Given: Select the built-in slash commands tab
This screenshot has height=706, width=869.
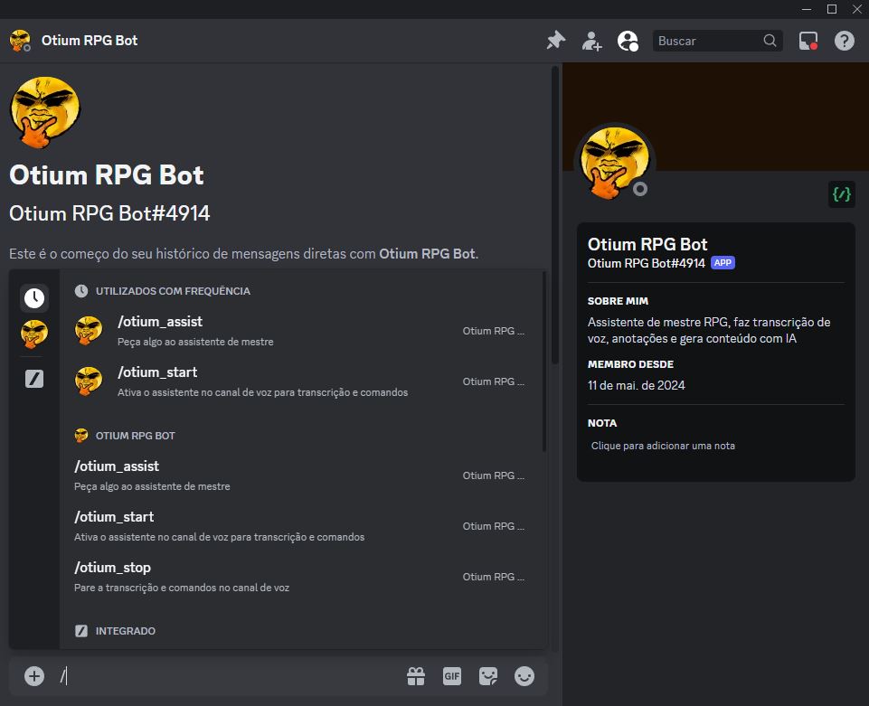Looking at the screenshot, I should [34, 379].
